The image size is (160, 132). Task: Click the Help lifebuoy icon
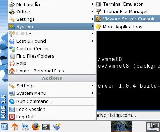12,64
